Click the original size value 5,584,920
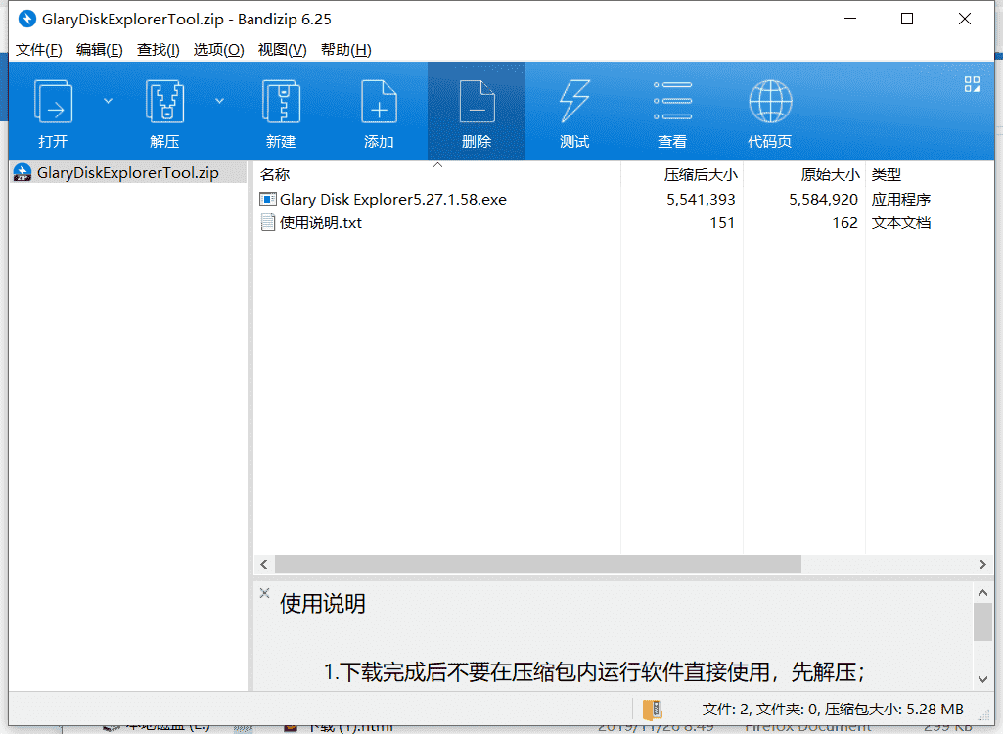This screenshot has height=734, width=1003. pyautogui.click(x=823, y=200)
